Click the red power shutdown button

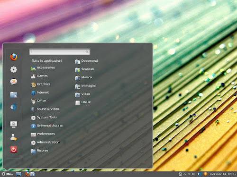(x=14, y=150)
